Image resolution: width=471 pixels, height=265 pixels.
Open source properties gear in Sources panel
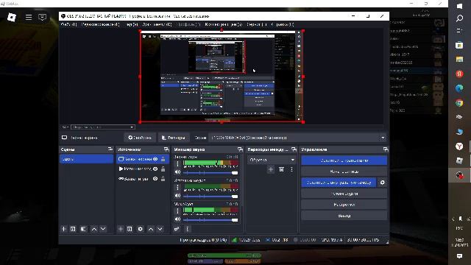141,229
